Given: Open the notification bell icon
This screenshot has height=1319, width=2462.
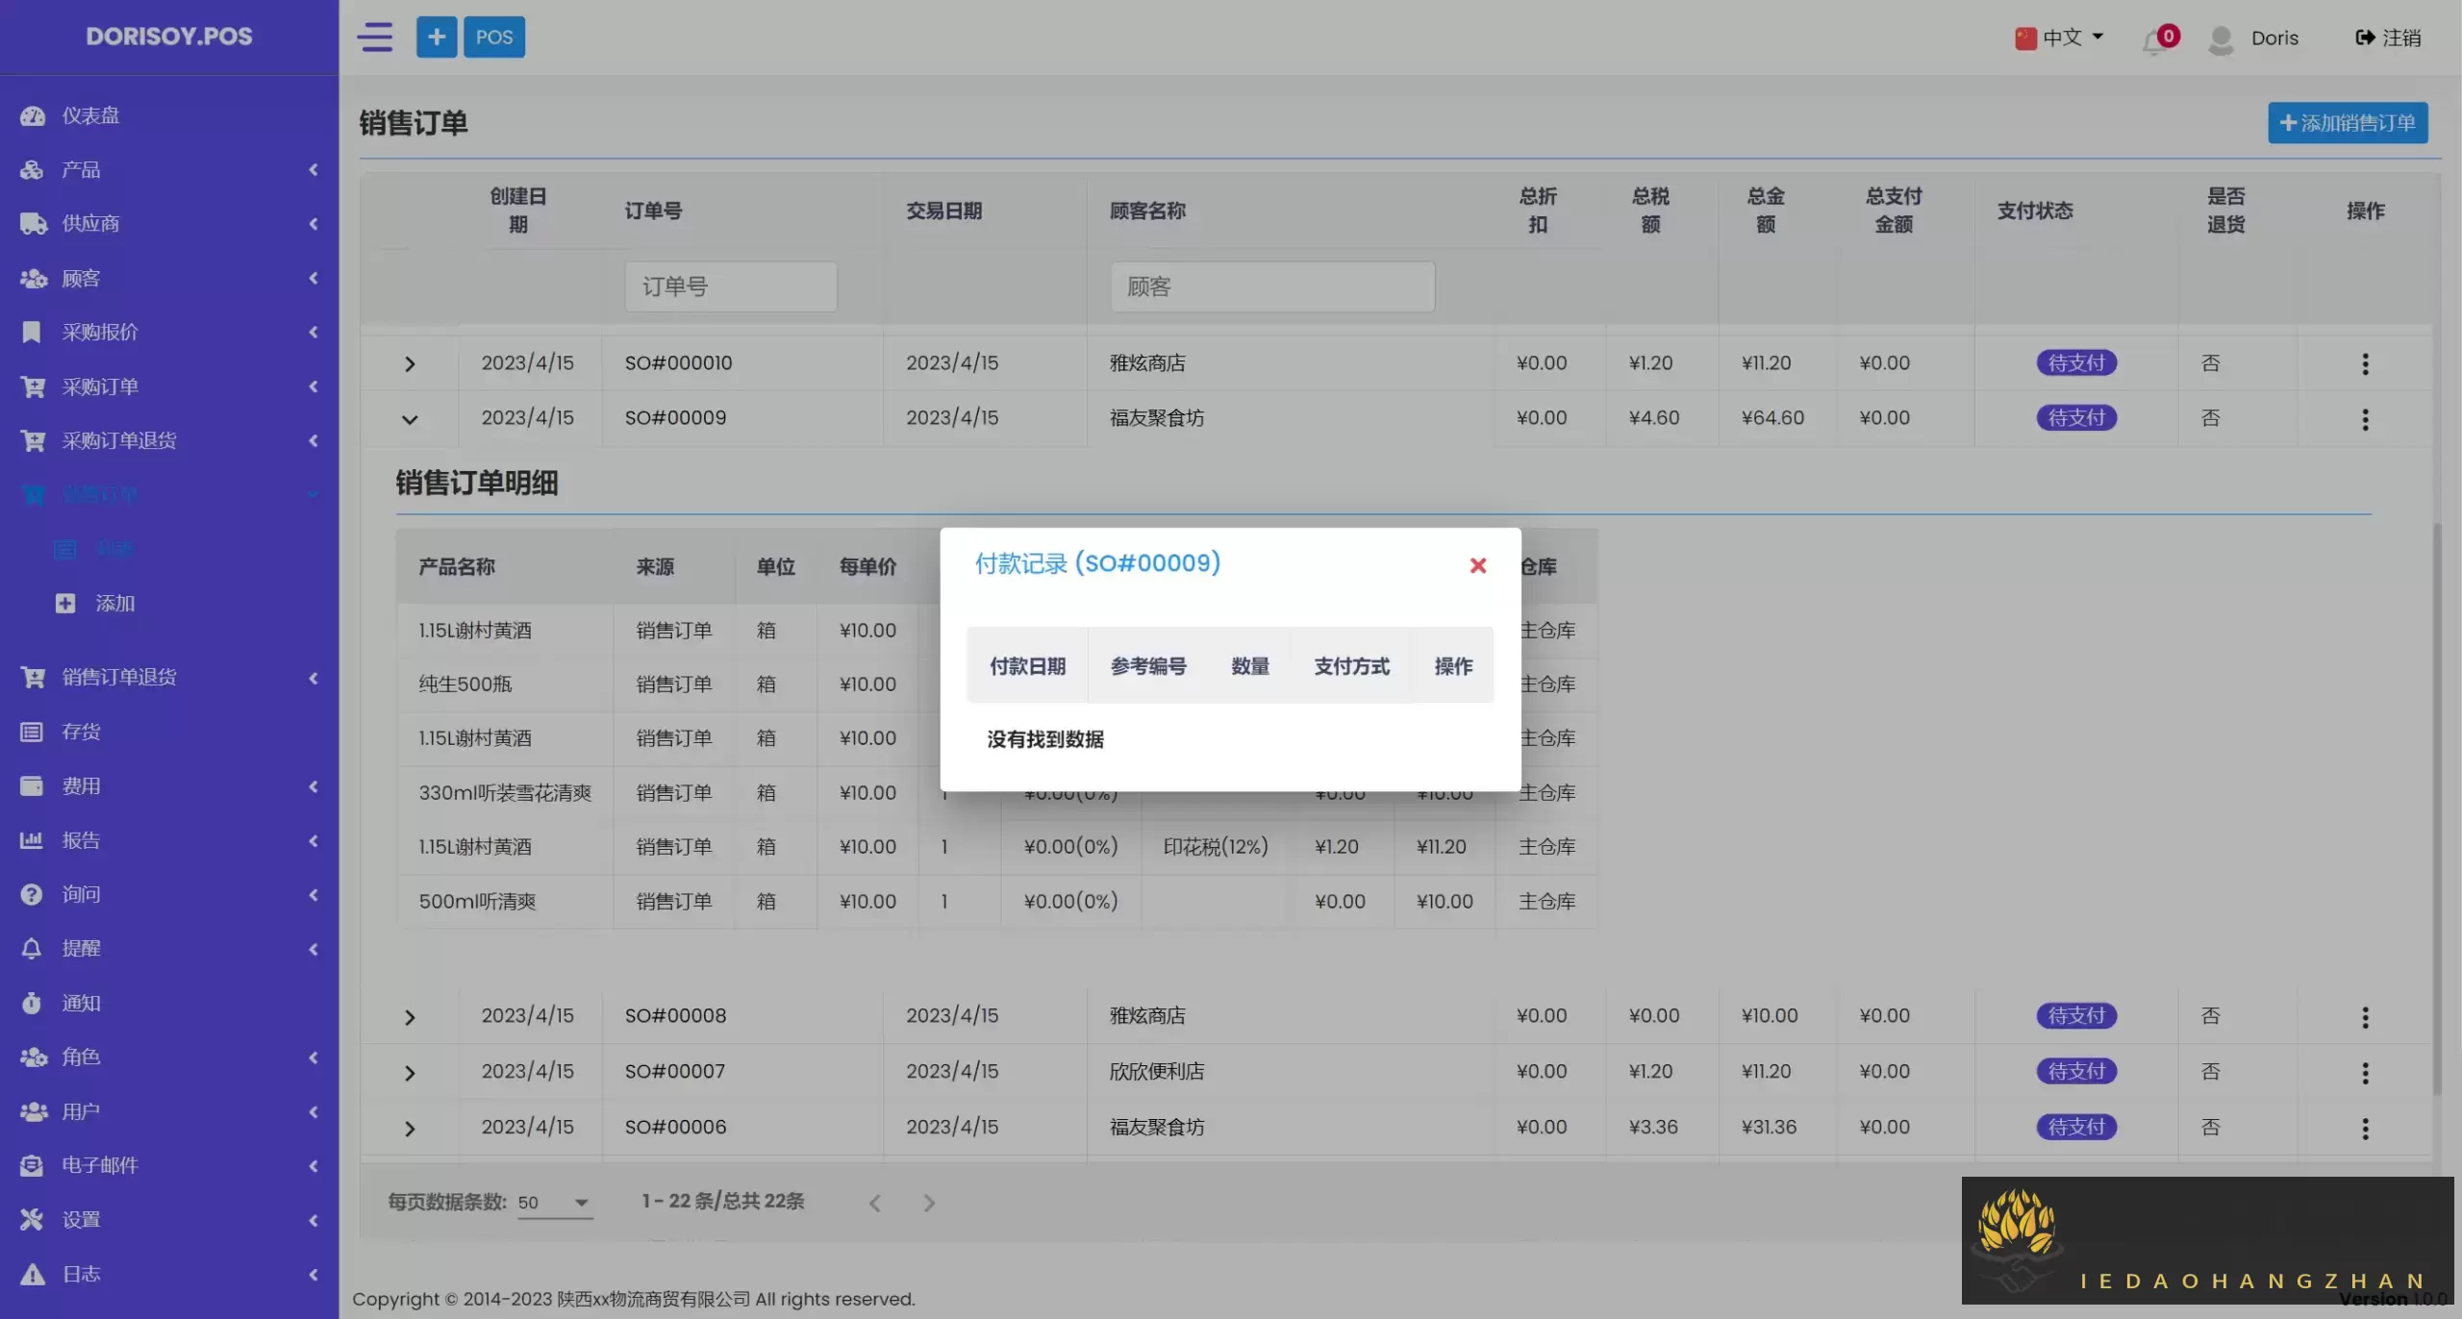Looking at the screenshot, I should [x=2154, y=40].
